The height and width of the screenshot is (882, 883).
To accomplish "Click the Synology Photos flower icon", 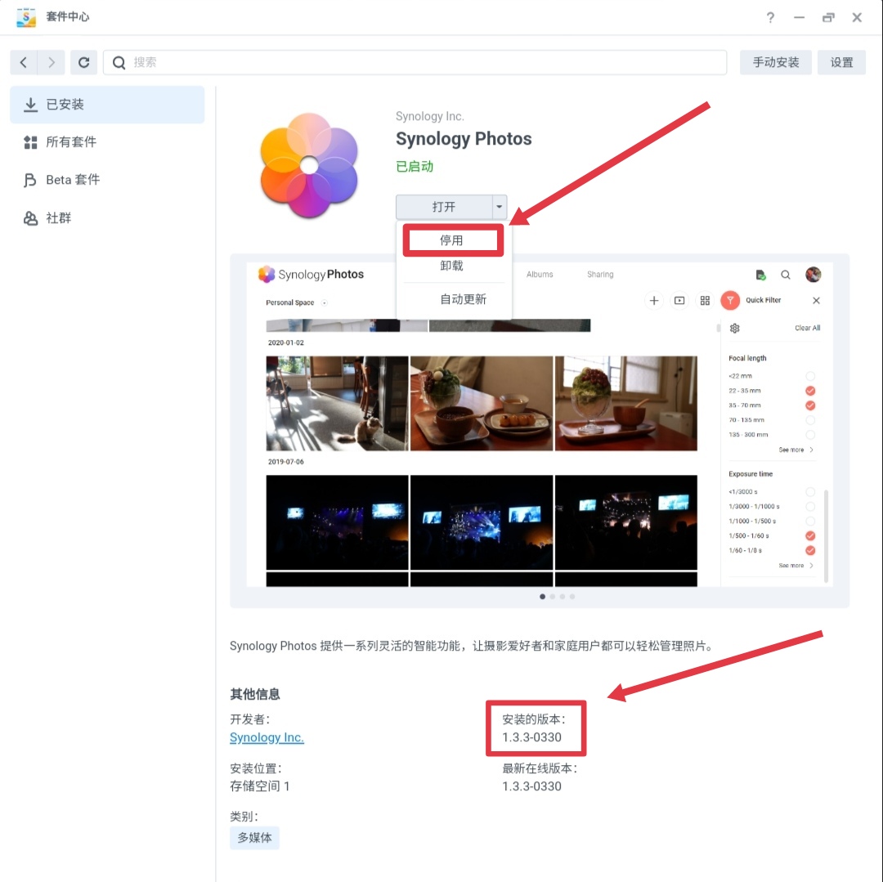I will 308,166.
